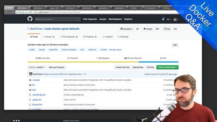
Task: Click the Create new file button
Action: 122,67
